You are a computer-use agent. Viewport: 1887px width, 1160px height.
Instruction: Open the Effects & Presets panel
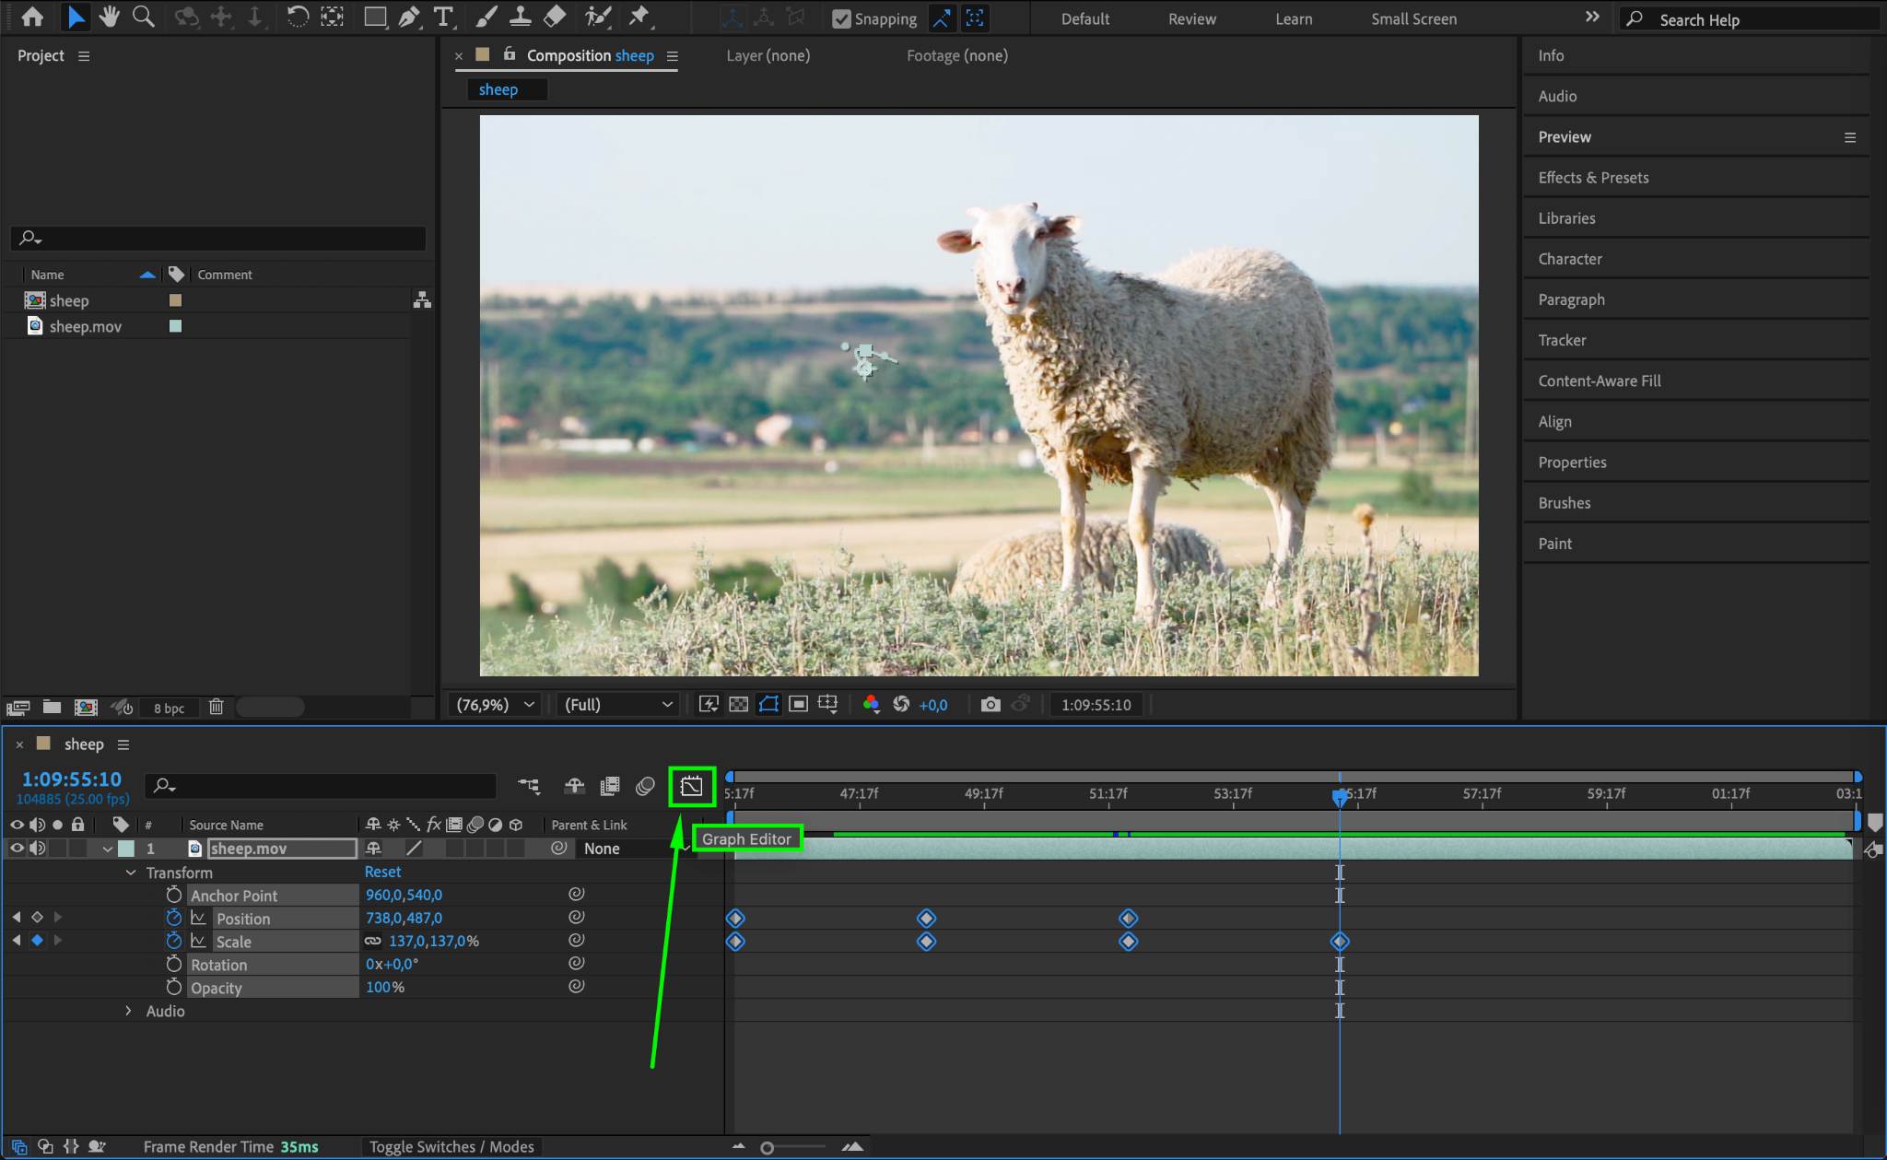coord(1593,178)
